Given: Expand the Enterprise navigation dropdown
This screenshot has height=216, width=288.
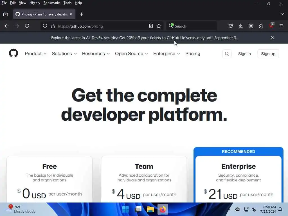Looking at the screenshot, I should [166, 54].
